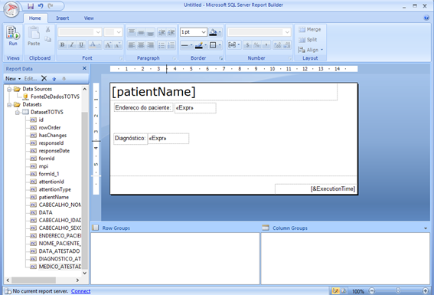Click the Report Builder application orb button

tap(11, 9)
